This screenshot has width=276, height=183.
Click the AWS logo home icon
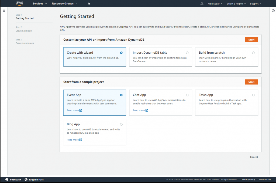click(x=19, y=4)
